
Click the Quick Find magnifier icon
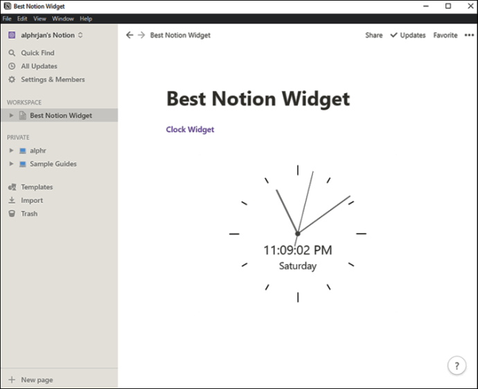point(12,53)
